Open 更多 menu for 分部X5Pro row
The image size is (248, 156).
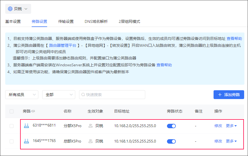[x=231, y=126]
